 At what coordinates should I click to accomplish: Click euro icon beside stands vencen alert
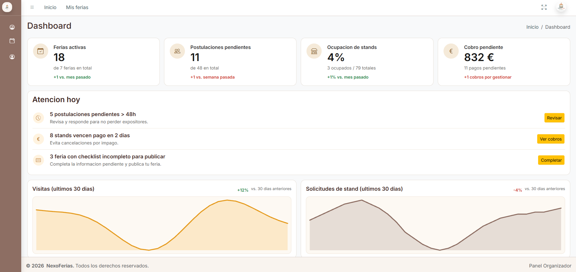(39, 139)
